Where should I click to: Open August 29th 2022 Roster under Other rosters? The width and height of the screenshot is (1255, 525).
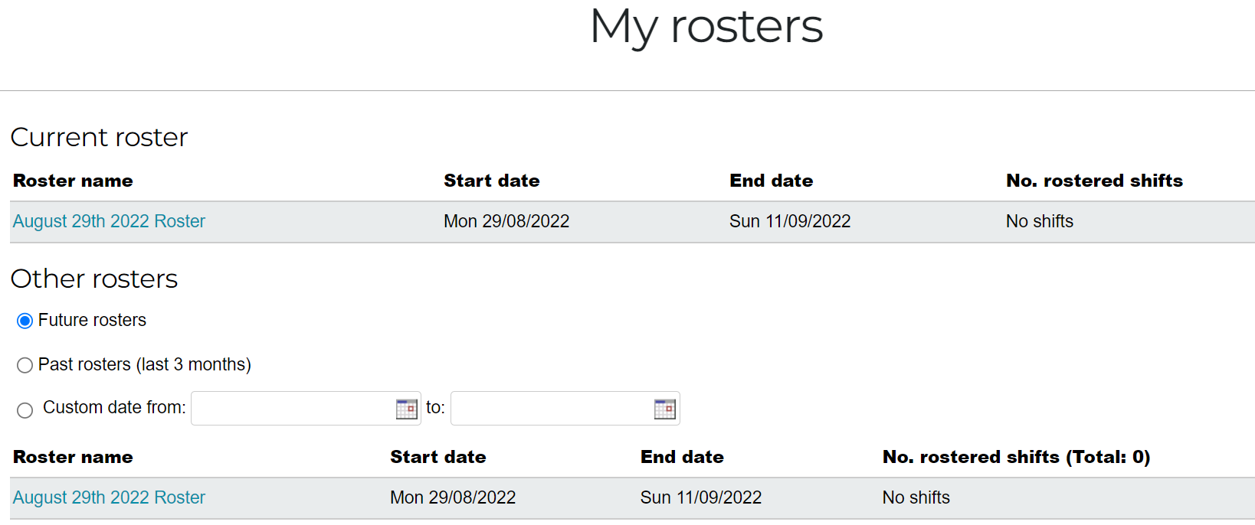[x=109, y=497]
